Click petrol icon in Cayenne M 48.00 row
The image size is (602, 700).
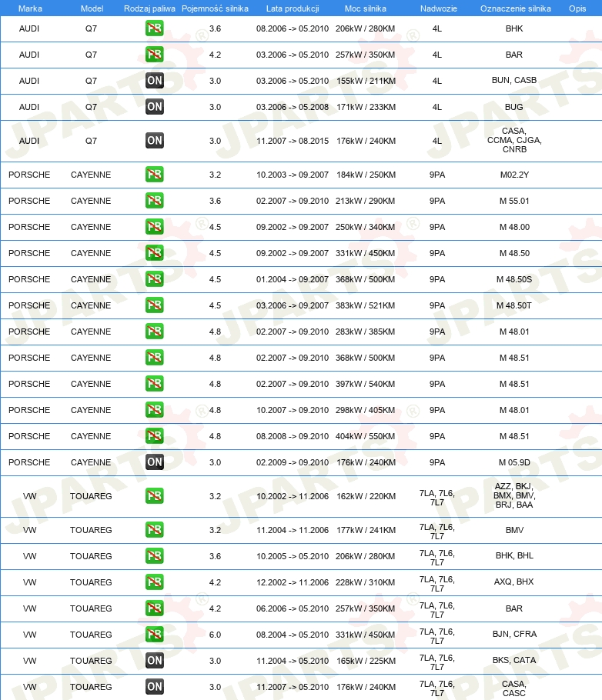pos(154,227)
